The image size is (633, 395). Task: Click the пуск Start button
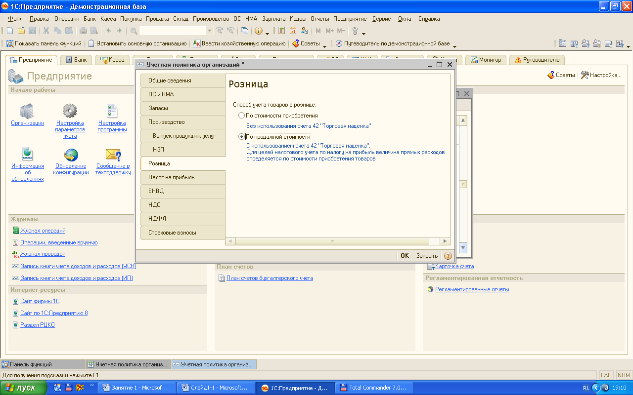click(x=24, y=388)
